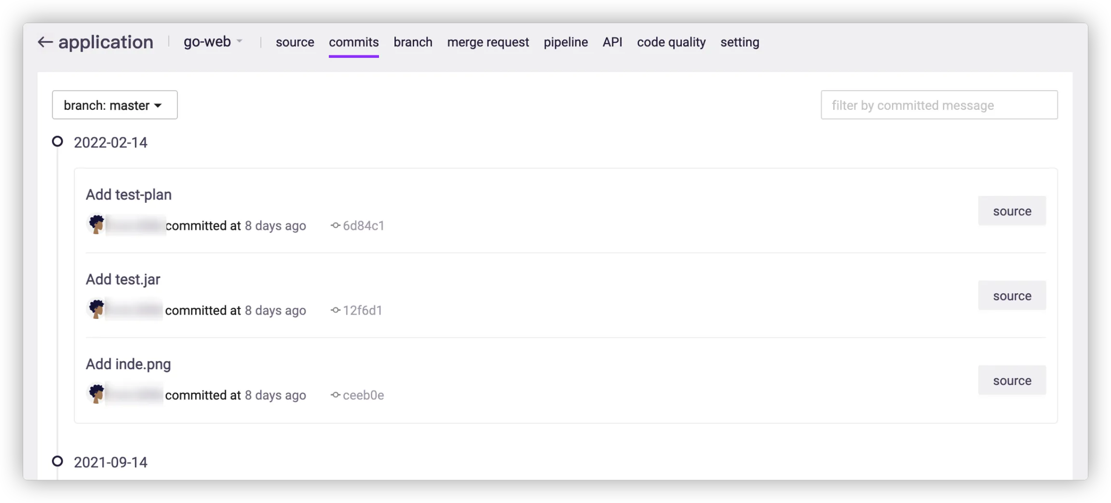Select the 2022-02-14 timeline marker circle
Screen dimensions: 1111x503
click(x=57, y=142)
